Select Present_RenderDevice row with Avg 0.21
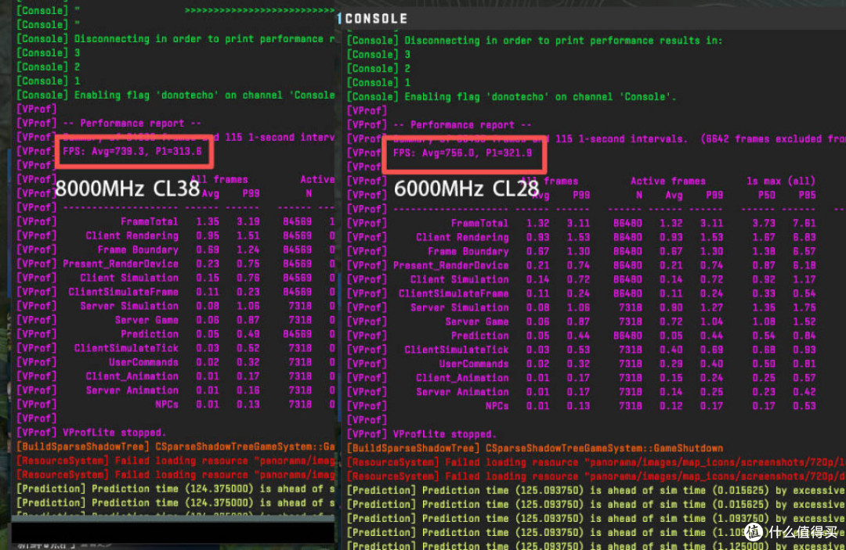846x550 pixels. pos(581,265)
